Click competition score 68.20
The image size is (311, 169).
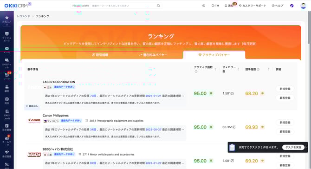252,93
